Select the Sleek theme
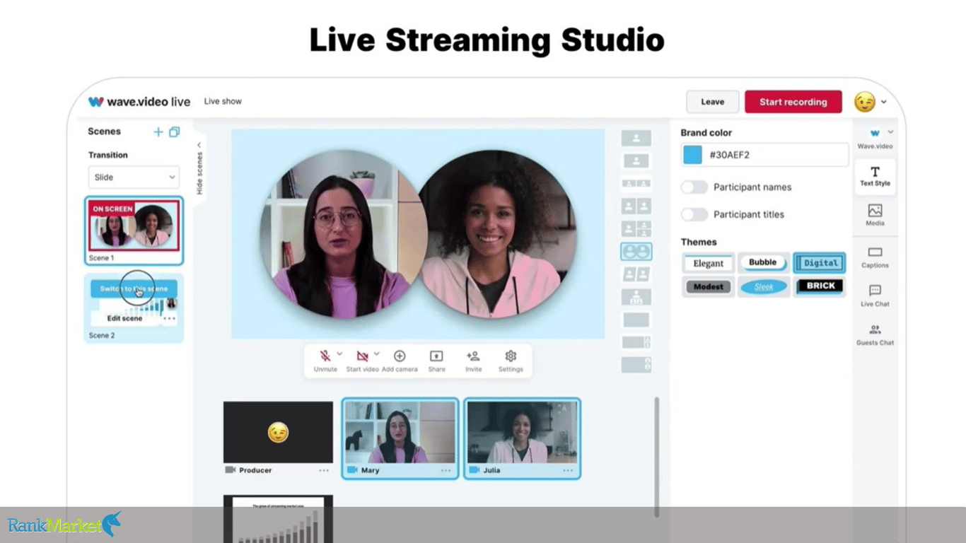The height and width of the screenshot is (543, 966). click(x=764, y=286)
